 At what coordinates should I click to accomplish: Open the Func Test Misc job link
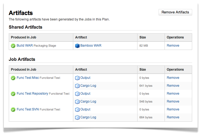point(28,78)
